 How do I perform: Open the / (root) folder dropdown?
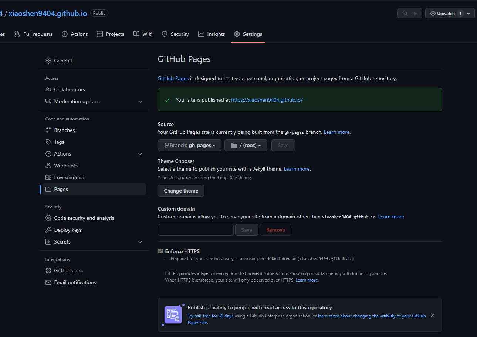246,145
